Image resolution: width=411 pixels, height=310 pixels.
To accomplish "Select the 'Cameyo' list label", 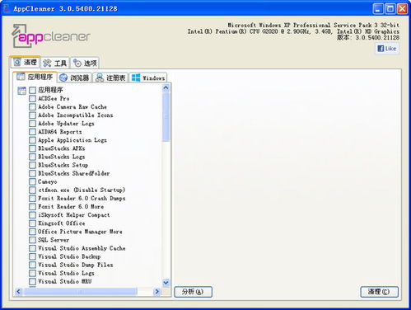I will tap(48, 181).
